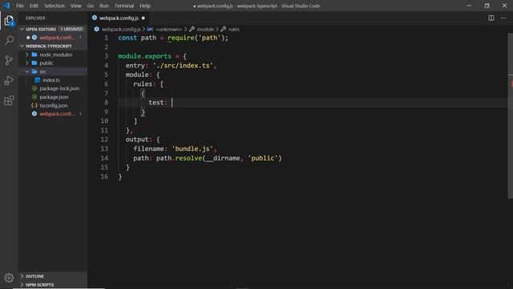Open the Manage gear settings icon
This screenshot has height=289, width=513.
pyautogui.click(x=9, y=278)
